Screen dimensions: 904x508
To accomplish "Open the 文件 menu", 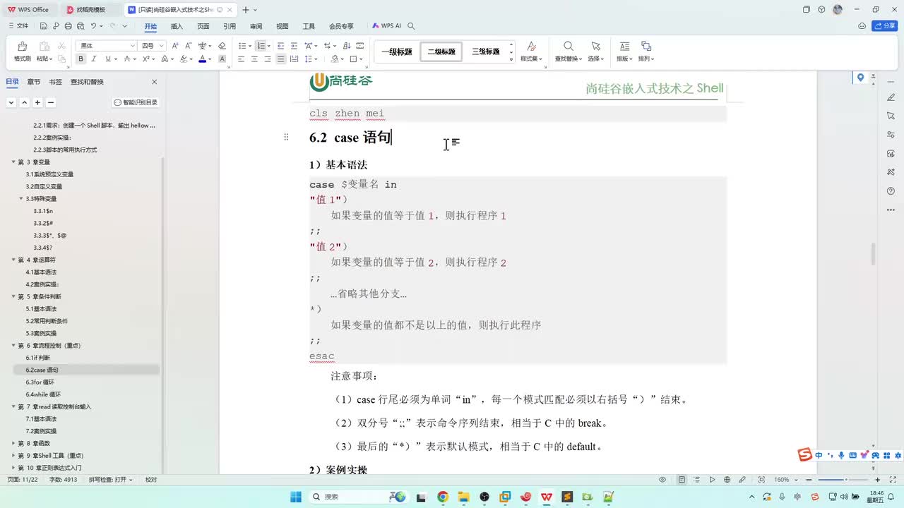I will [x=18, y=26].
